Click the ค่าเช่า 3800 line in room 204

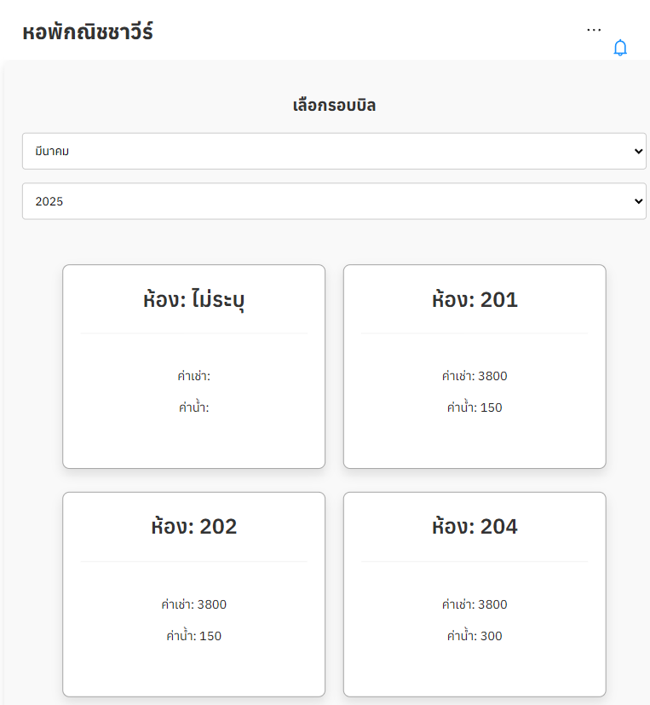coord(475,604)
